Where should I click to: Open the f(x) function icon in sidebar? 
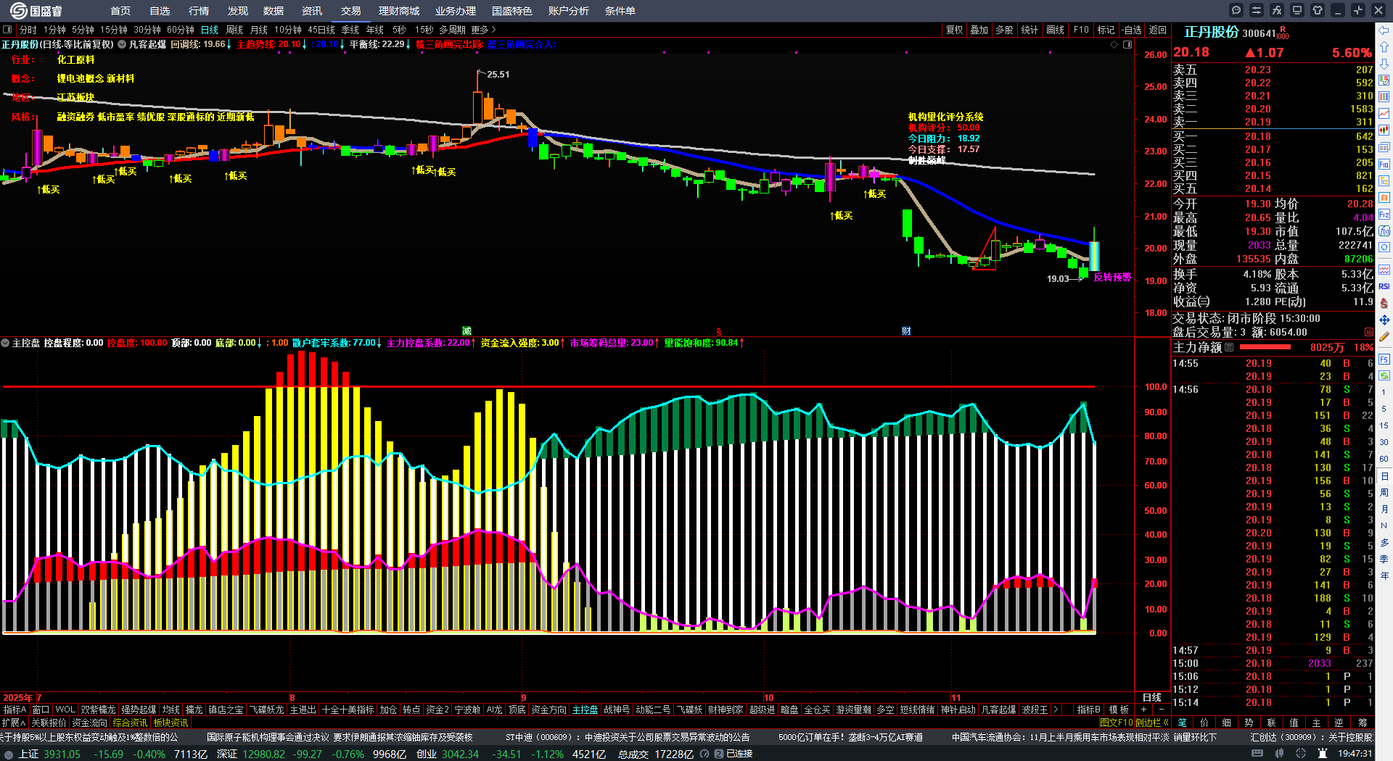point(1384,231)
